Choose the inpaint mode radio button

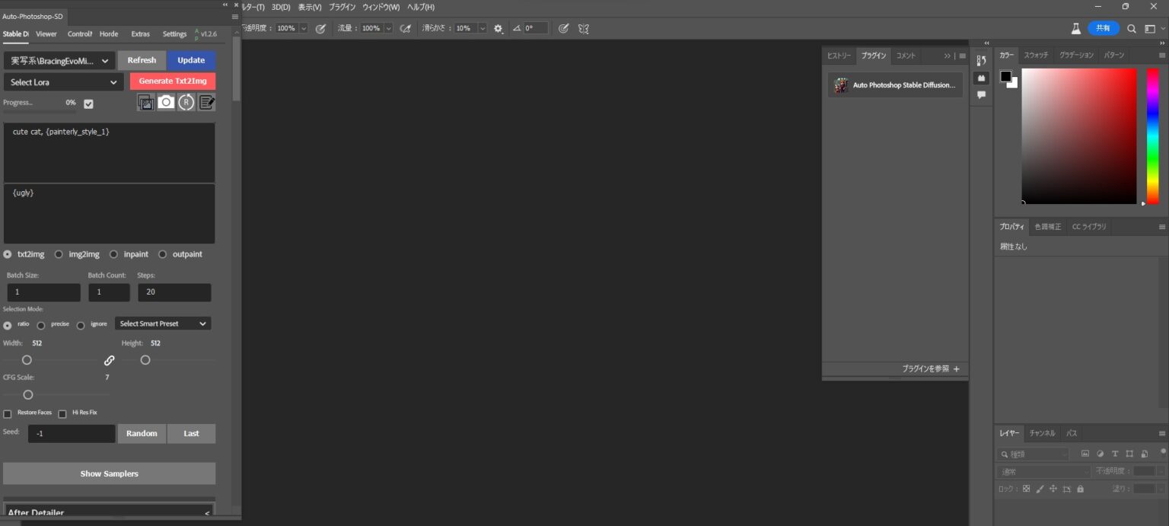point(113,254)
